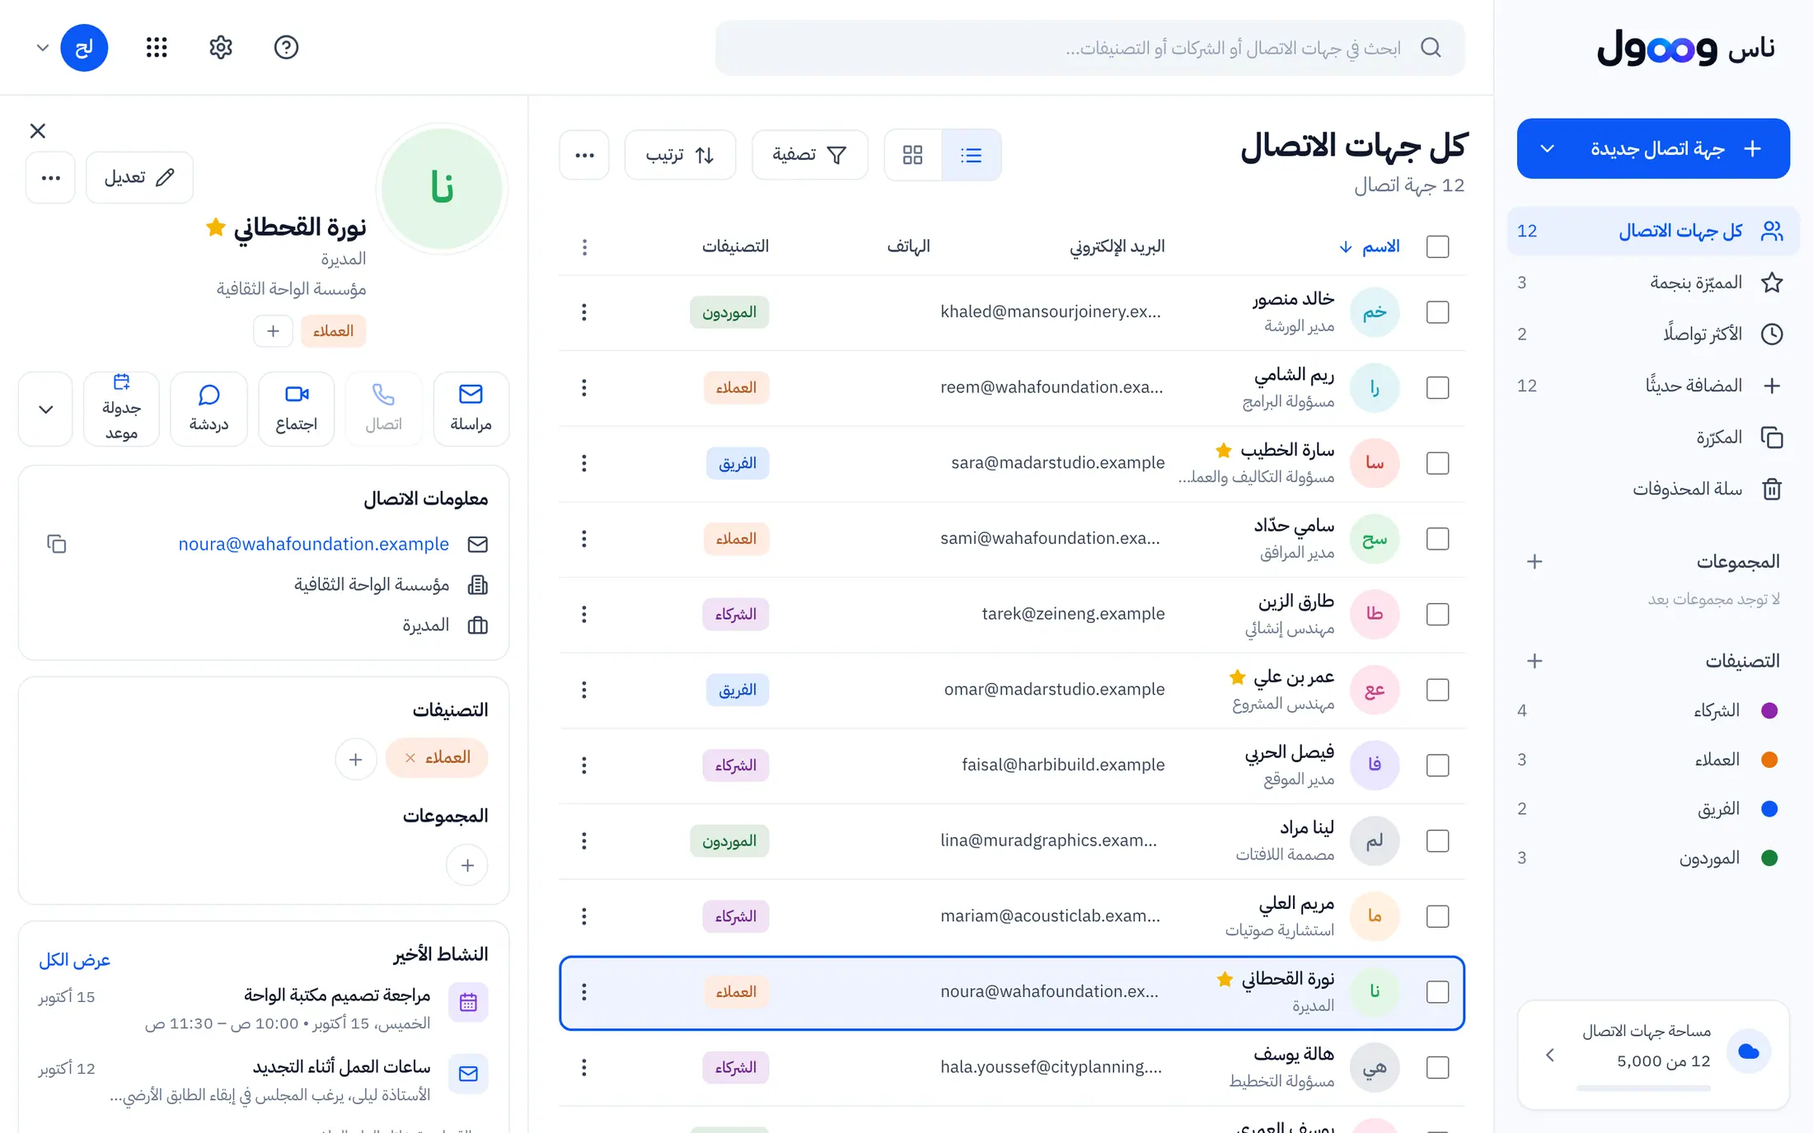Open the تصفية filter dropdown
The height and width of the screenshot is (1133, 1813).
coord(809,155)
